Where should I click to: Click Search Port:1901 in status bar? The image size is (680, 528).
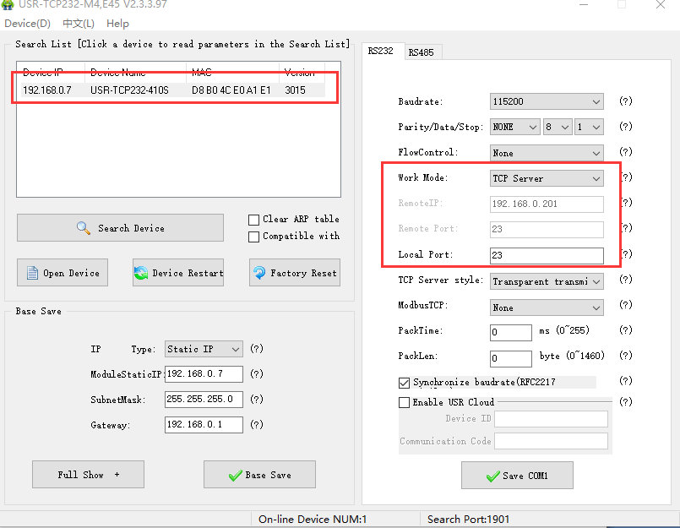[468, 519]
